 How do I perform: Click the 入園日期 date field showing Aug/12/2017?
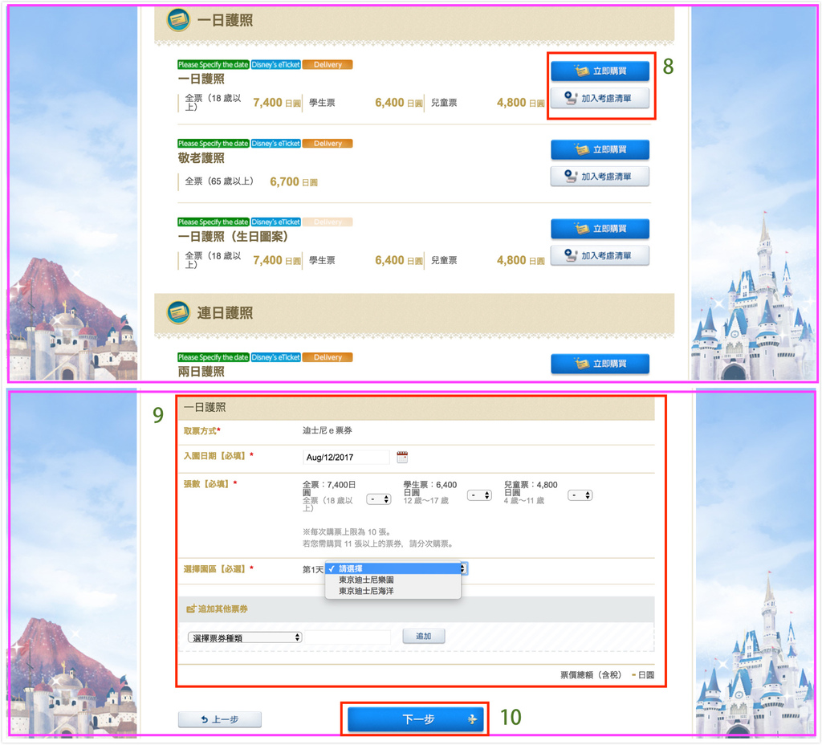pyautogui.click(x=346, y=457)
